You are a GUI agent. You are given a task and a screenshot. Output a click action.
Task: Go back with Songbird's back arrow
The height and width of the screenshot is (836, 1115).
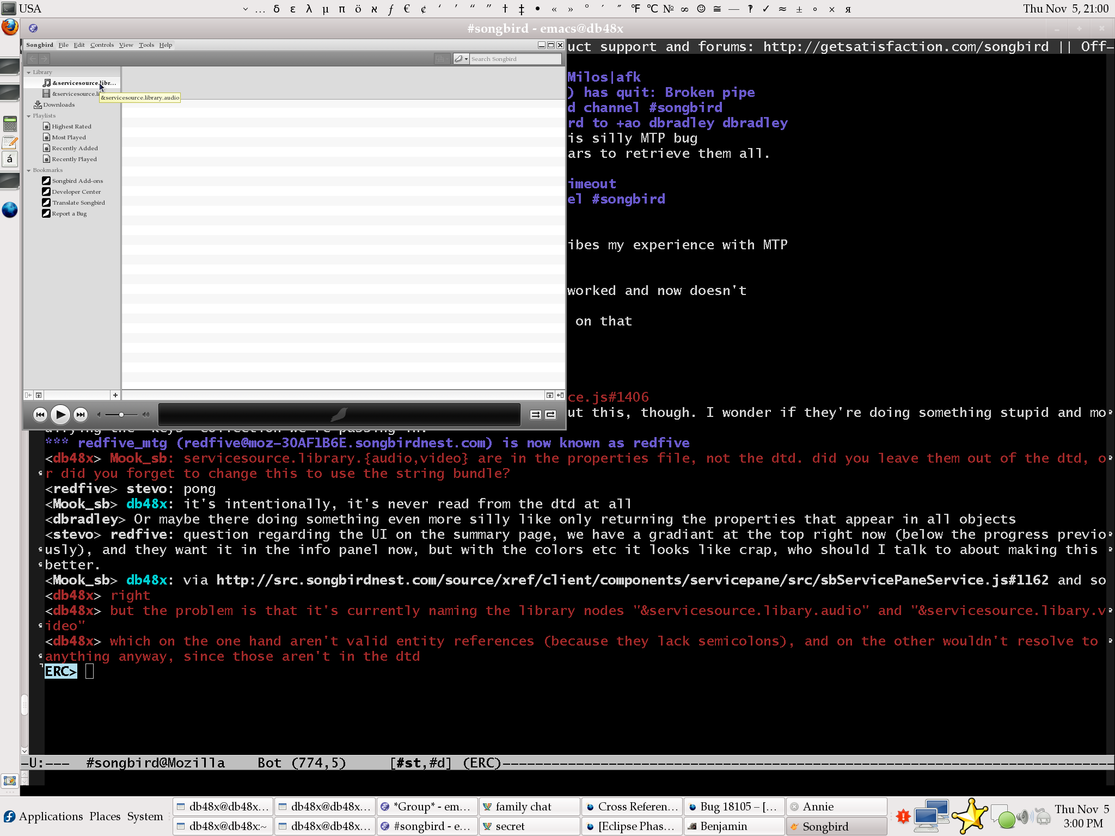point(33,59)
